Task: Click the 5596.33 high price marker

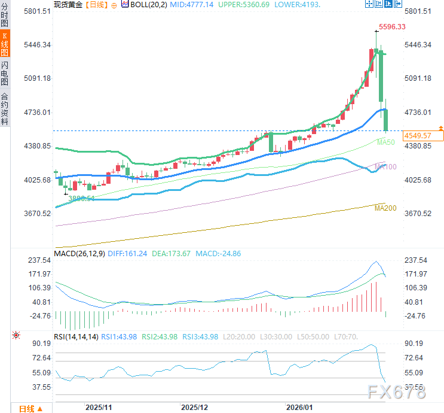Action: (393, 27)
